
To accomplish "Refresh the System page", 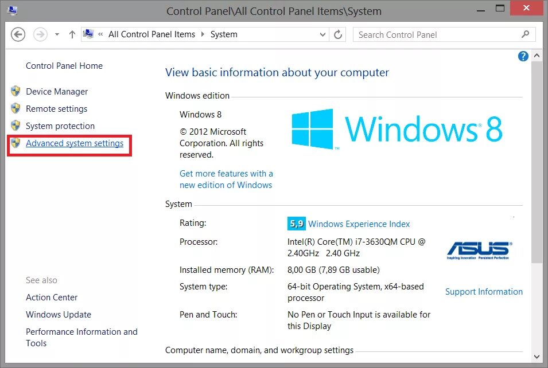I will tap(337, 34).
